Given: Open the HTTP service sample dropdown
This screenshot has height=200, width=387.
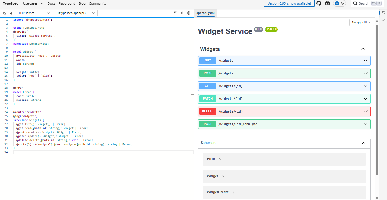Looking at the screenshot, I should [34, 13].
